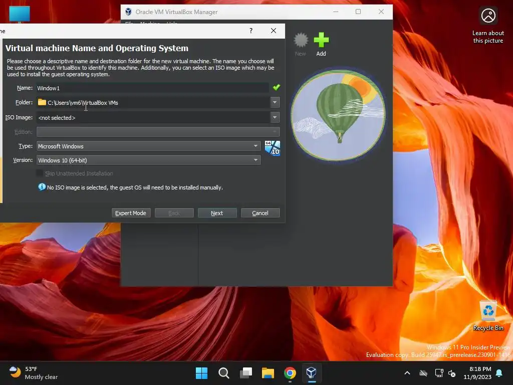The image size is (513, 385).
Task: Click the OneDrive cloud tray icon
Action: click(x=423, y=373)
